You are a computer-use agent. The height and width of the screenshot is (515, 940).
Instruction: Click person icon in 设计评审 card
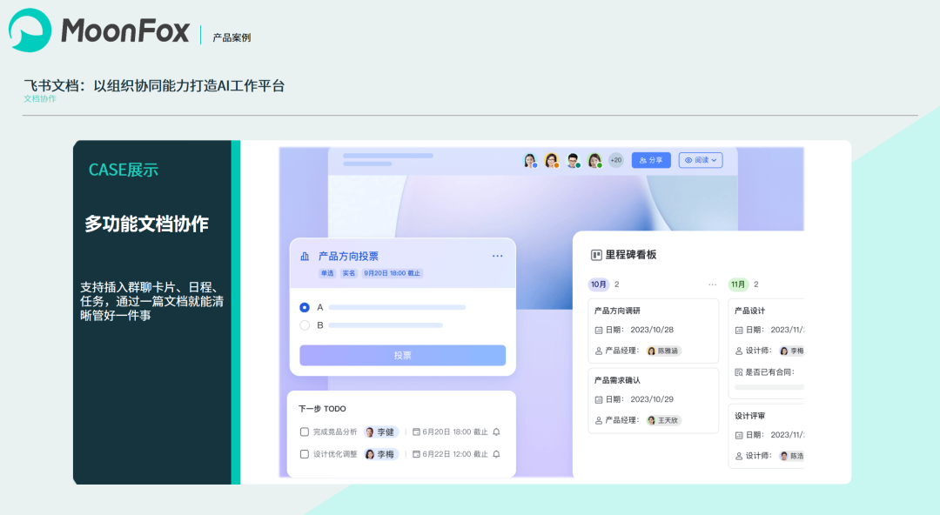(739, 456)
